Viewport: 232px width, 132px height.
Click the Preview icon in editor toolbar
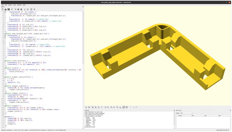pyautogui.click(x=25, y=9)
